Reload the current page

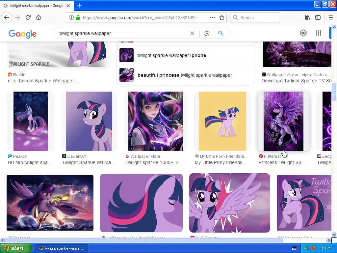pos(28,17)
